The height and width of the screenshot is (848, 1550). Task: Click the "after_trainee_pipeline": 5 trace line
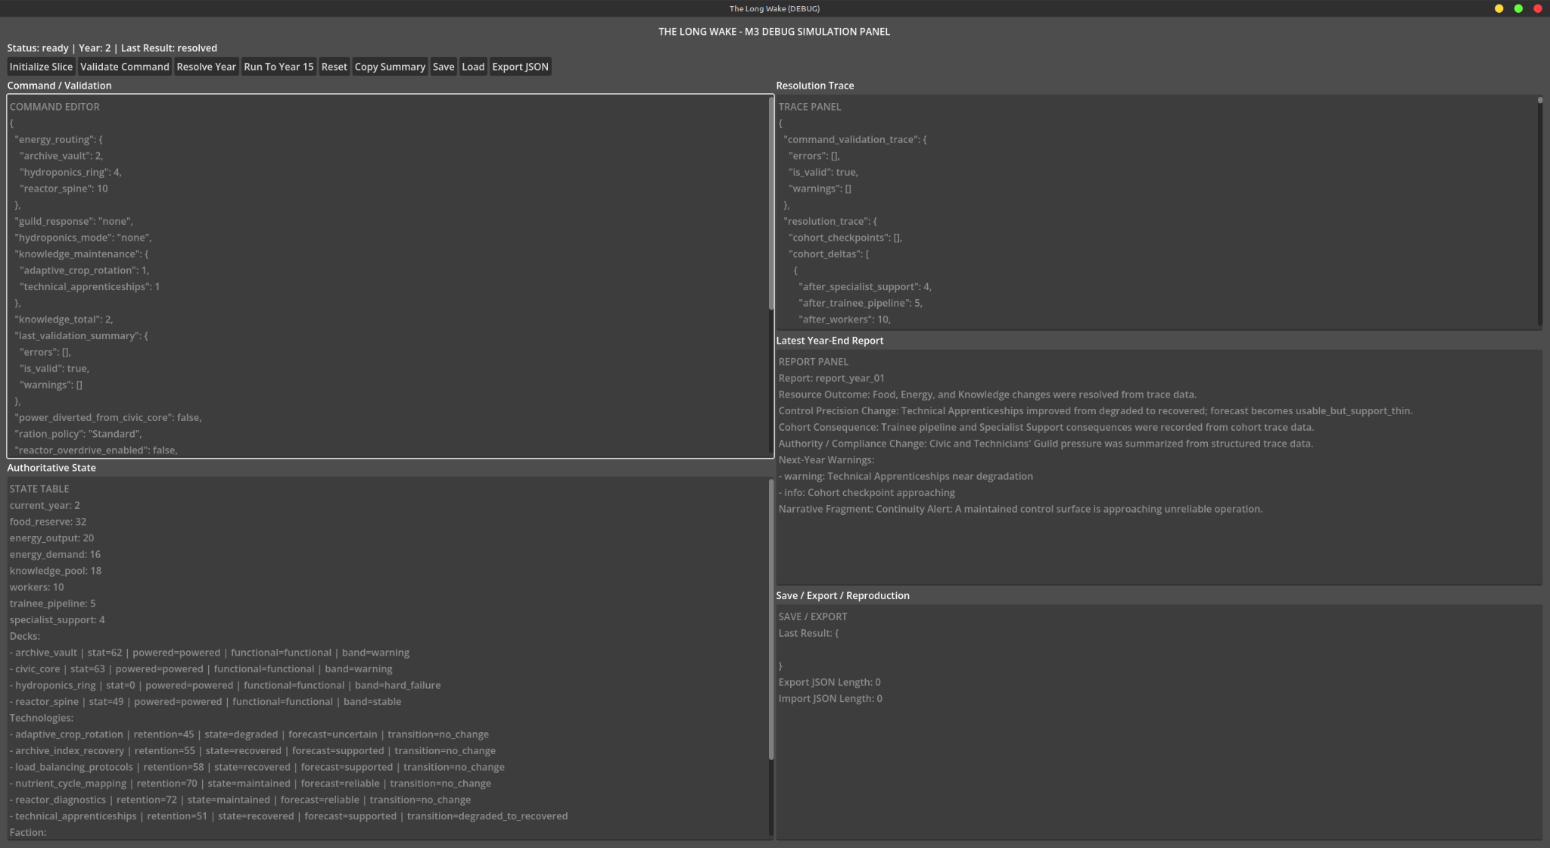pos(861,303)
